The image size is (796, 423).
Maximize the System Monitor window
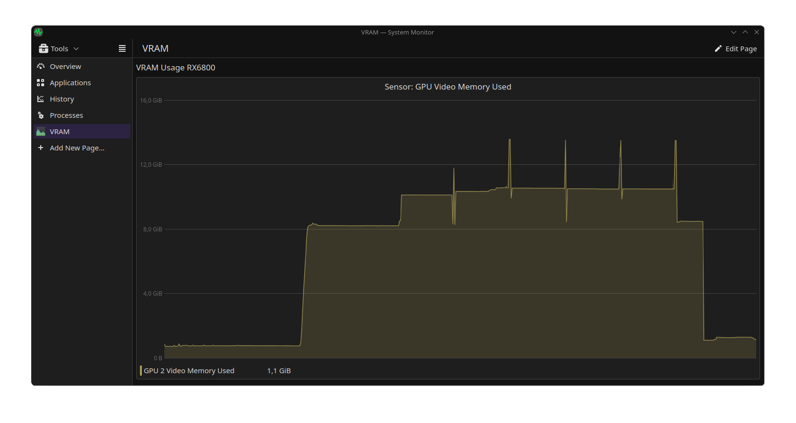[745, 32]
